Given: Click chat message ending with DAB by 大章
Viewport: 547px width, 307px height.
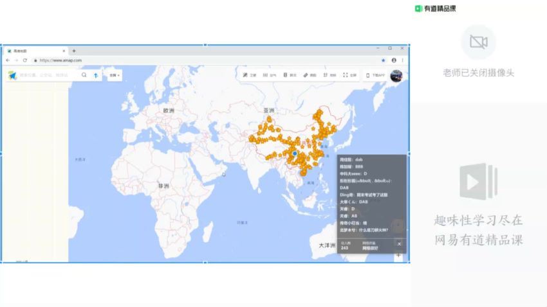Looking at the screenshot, I should (354, 202).
